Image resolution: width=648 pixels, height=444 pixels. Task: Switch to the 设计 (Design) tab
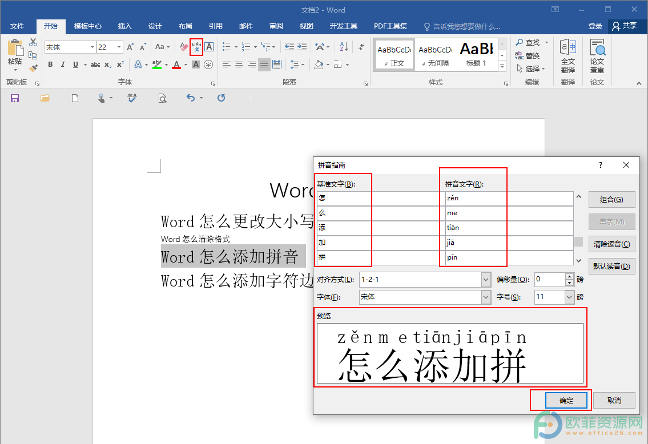155,26
